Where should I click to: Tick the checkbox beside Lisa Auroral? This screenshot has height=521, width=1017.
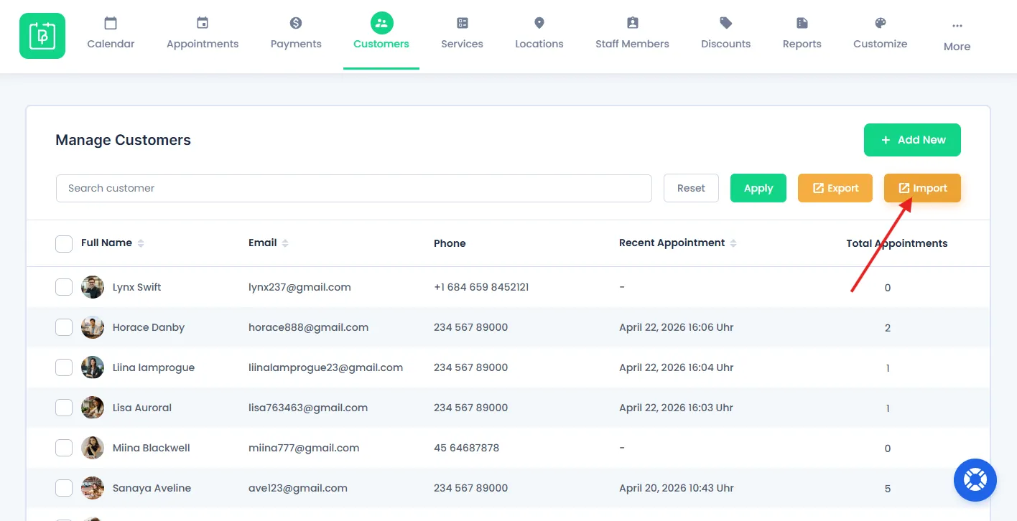click(x=64, y=408)
